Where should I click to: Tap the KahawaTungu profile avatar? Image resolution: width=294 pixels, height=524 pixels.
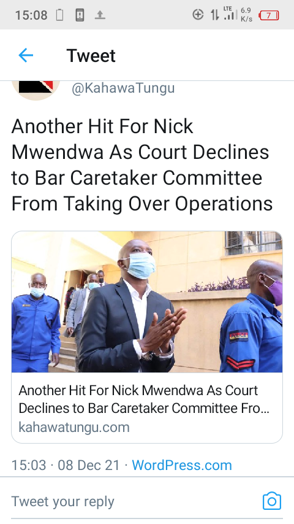(36, 89)
